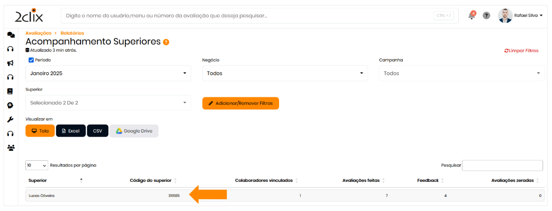
Task: Click the gray help question mark icon
Action: tap(486, 16)
